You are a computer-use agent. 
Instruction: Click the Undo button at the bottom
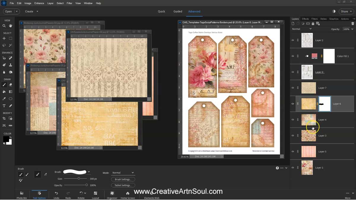point(56,195)
